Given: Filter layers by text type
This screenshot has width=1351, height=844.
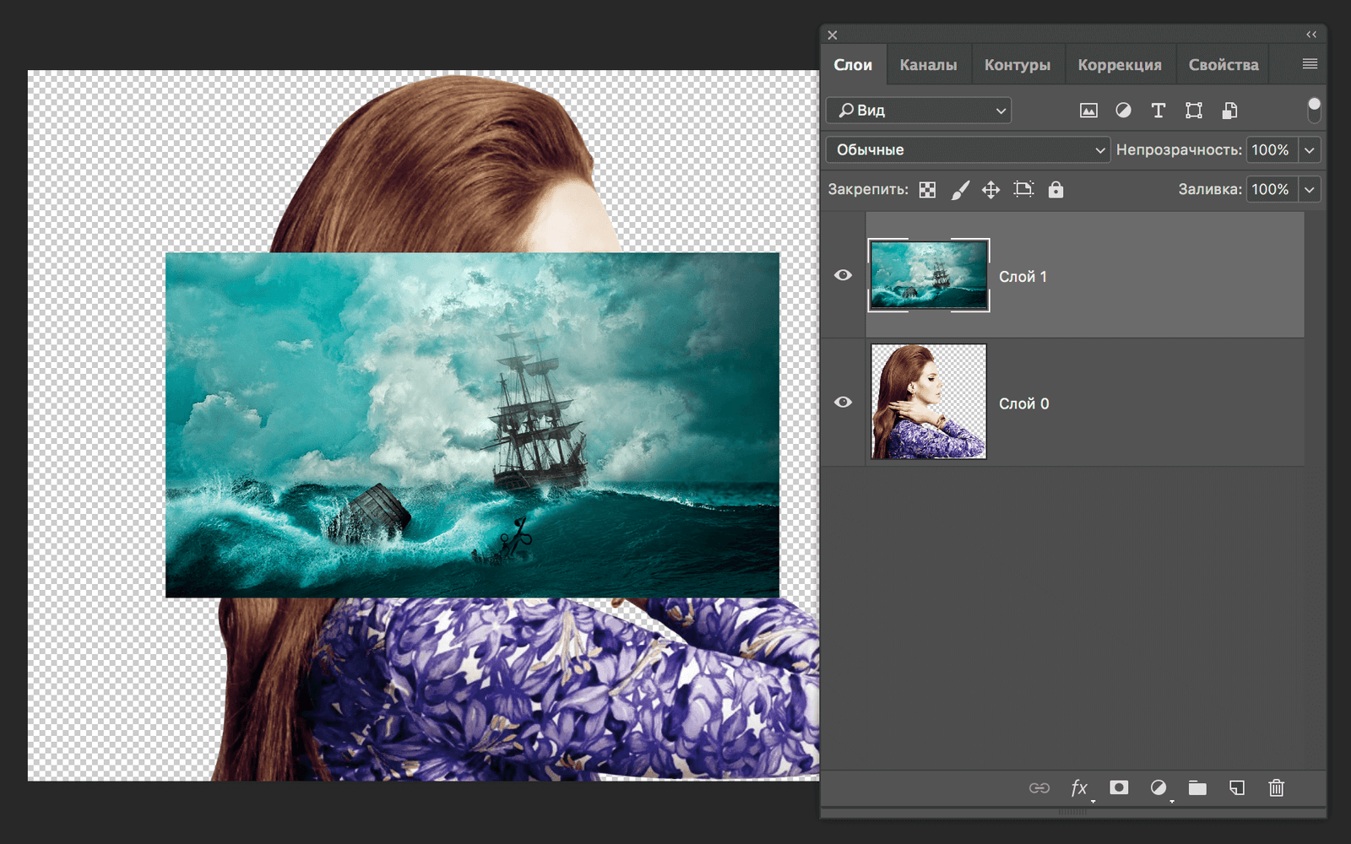Looking at the screenshot, I should tap(1158, 111).
